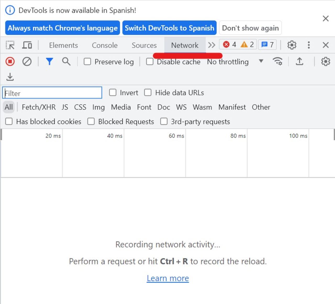Viewport: 335px width, 304px height.
Task: Switch to the Console tab
Action: pyautogui.click(x=105, y=45)
